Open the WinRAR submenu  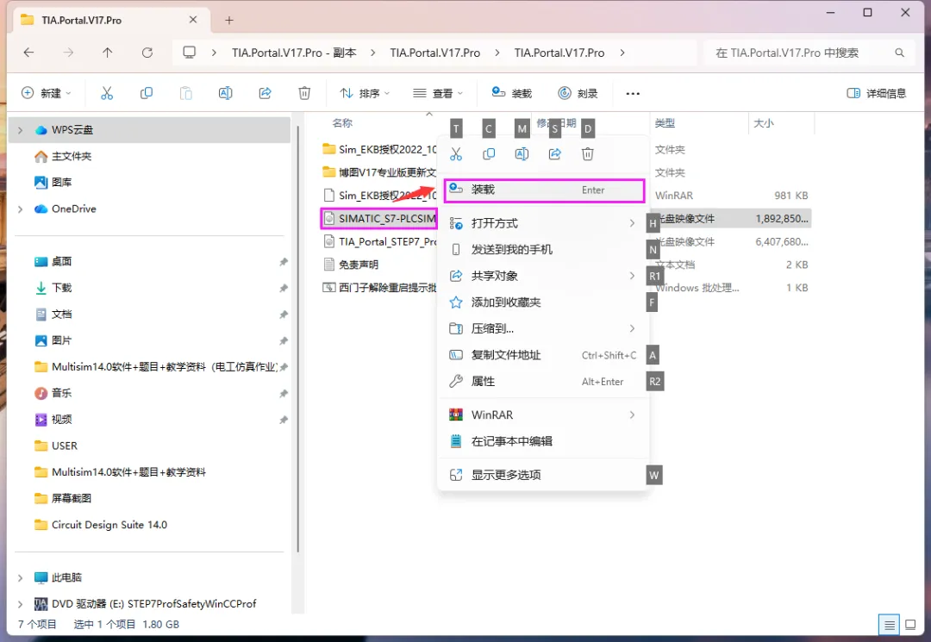[x=544, y=414]
